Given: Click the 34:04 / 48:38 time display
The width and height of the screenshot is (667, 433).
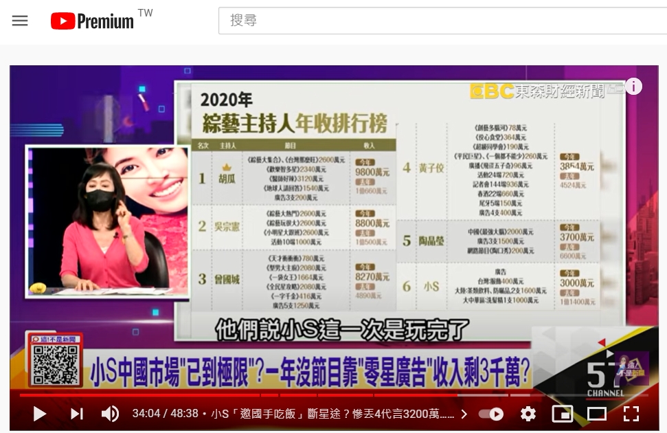Looking at the screenshot, I should click(x=165, y=414).
